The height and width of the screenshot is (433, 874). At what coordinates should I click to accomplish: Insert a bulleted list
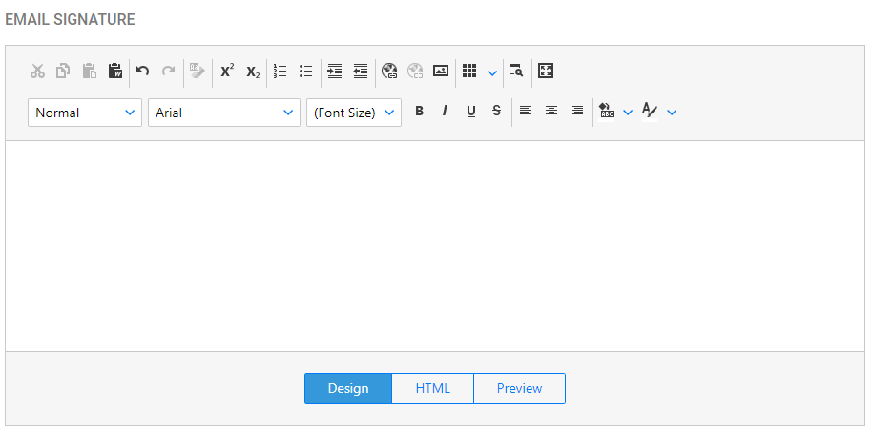coord(305,71)
